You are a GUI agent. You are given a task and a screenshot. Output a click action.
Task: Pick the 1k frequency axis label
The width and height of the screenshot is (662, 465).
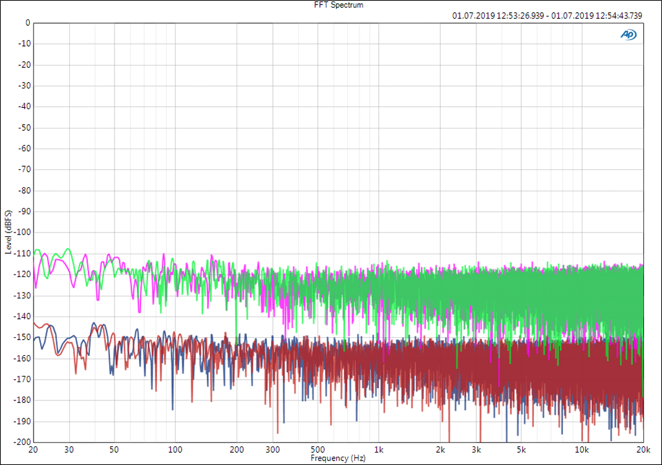pos(379,450)
